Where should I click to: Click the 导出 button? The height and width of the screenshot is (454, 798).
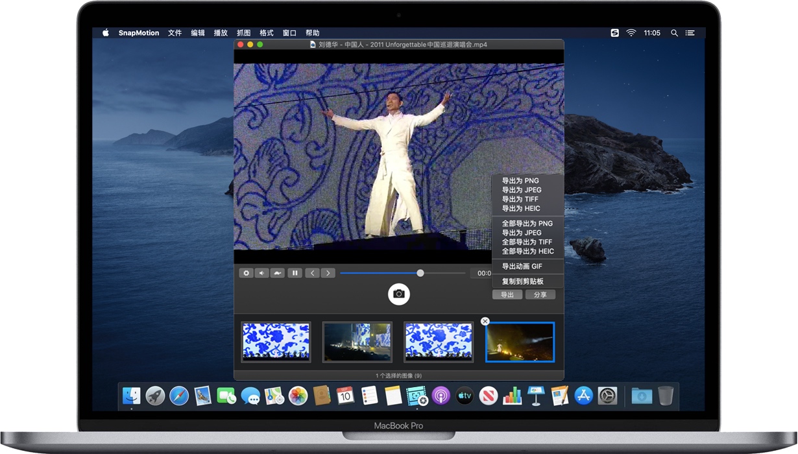click(507, 294)
